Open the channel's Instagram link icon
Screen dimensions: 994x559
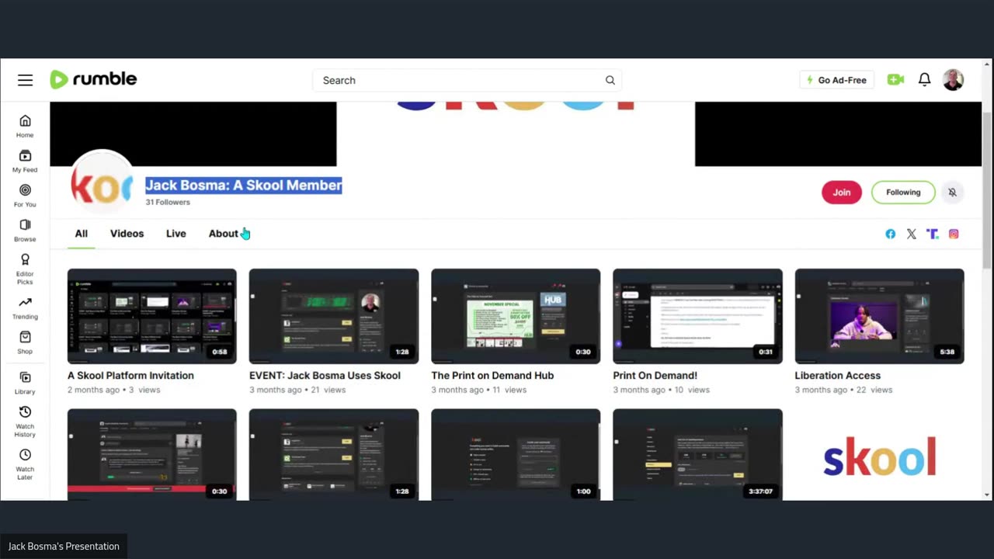pos(954,234)
